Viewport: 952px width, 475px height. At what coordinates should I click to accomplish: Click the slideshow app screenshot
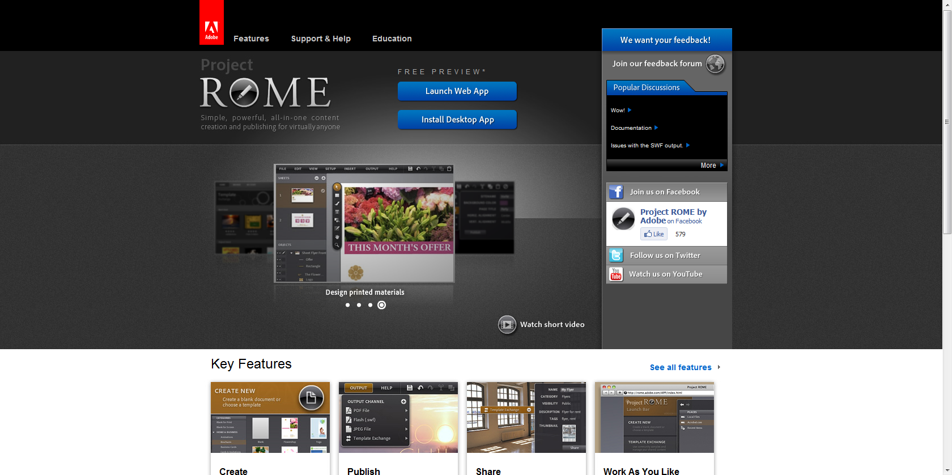pos(364,223)
